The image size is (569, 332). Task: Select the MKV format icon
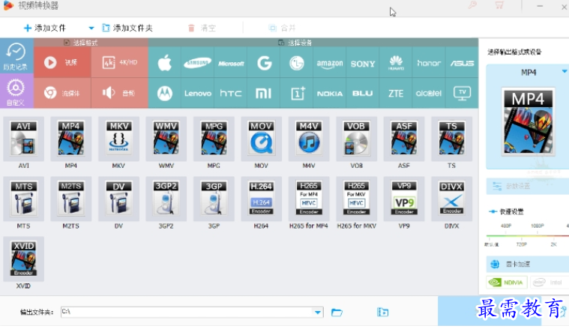pos(118,139)
